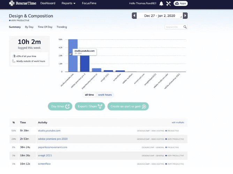Switch to the Trending tab

pyautogui.click(x=62, y=27)
